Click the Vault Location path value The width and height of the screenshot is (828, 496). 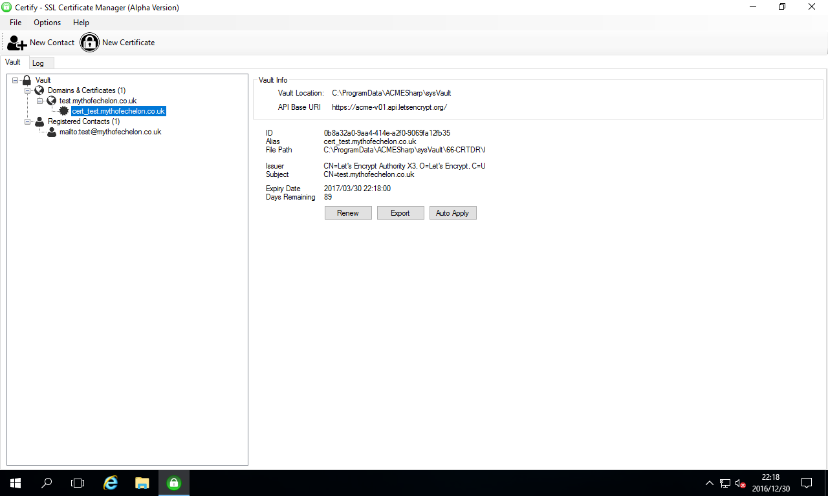pyautogui.click(x=391, y=93)
